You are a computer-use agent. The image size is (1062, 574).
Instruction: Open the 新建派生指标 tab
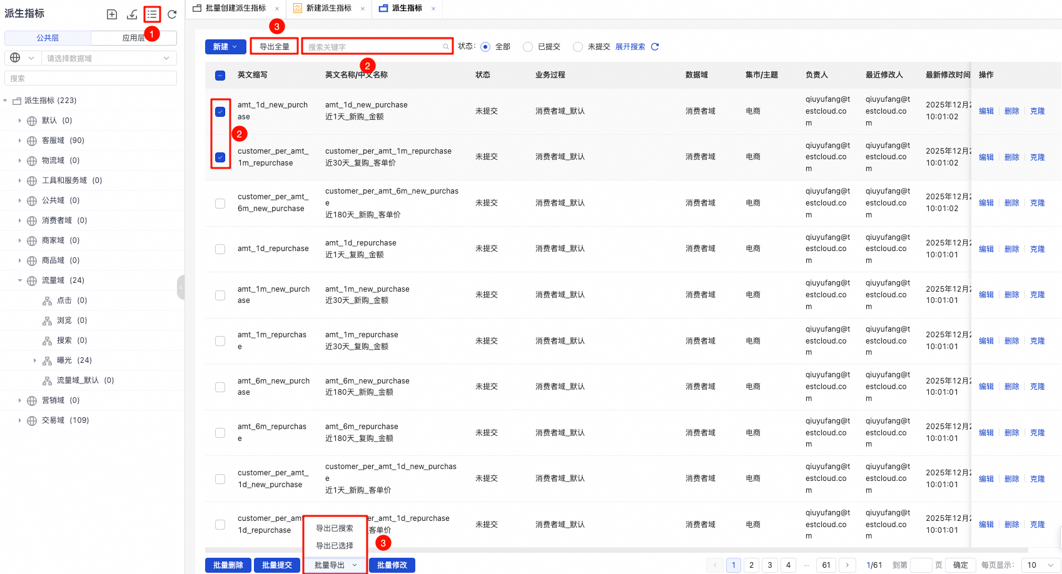(329, 8)
